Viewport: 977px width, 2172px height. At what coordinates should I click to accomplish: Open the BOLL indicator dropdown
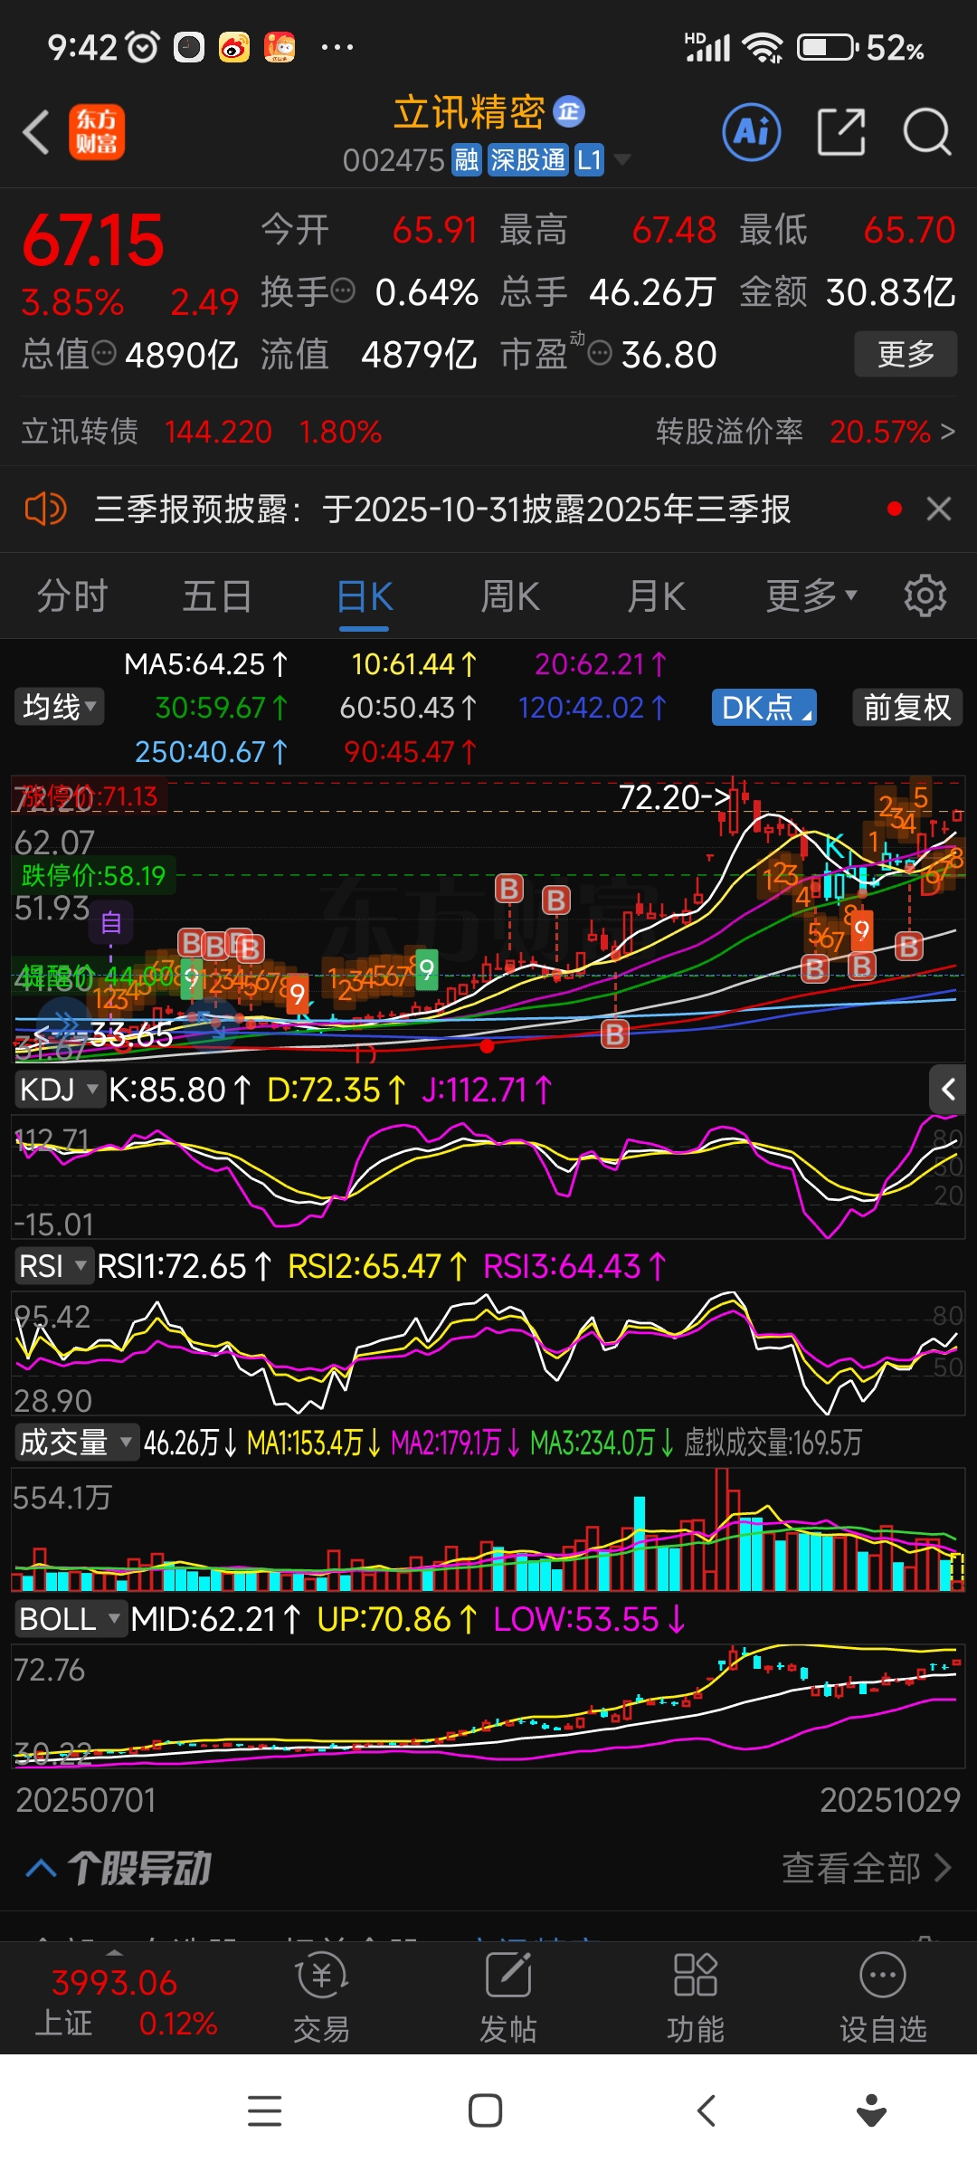click(x=71, y=1618)
